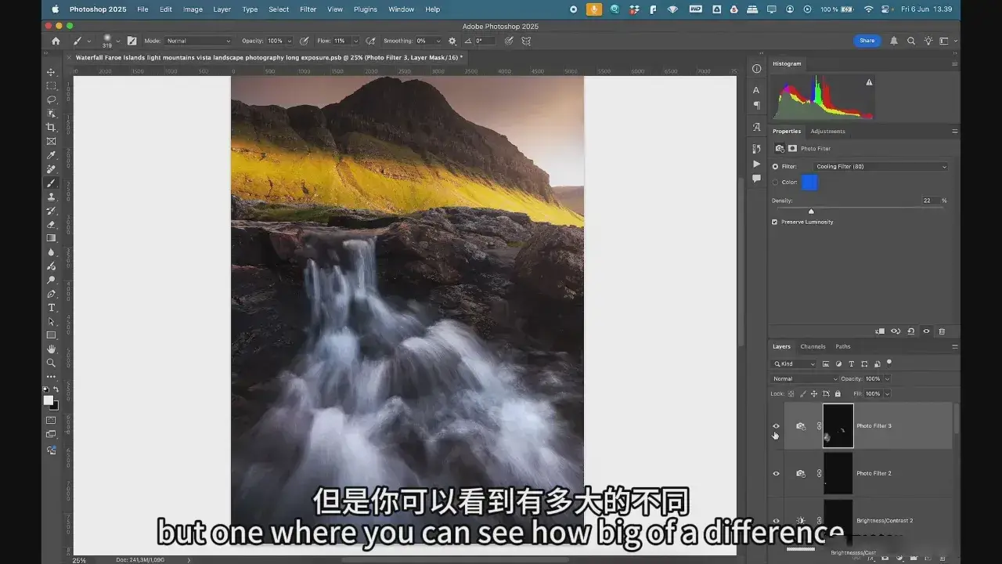Open the Apple menu

pyautogui.click(x=55, y=9)
